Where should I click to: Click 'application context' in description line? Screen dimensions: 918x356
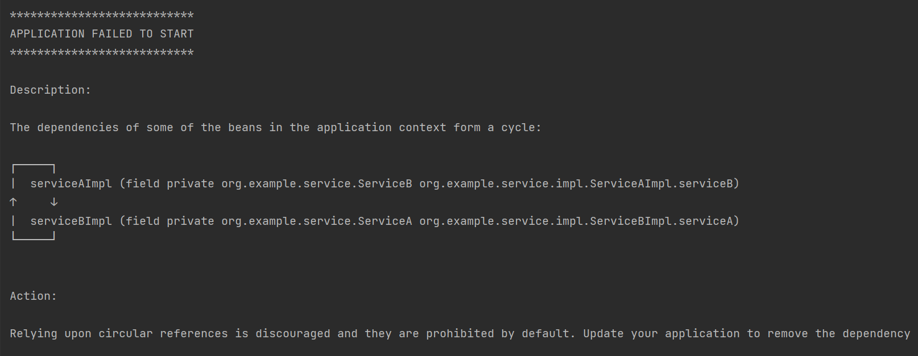coord(382,127)
